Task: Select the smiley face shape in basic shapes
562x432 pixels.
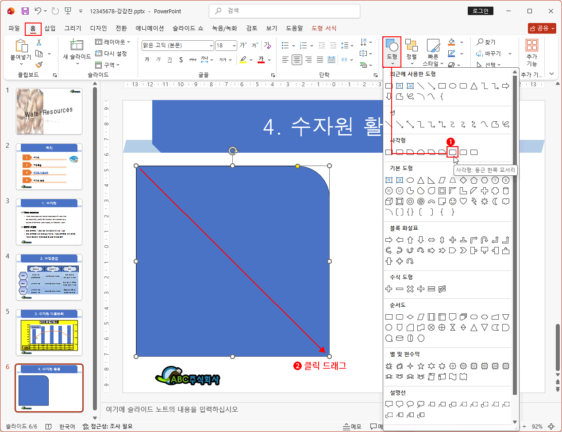Action: (453, 201)
